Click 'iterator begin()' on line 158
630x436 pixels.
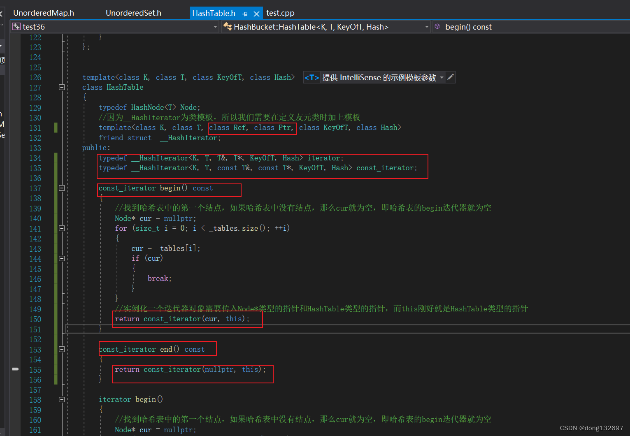[x=131, y=399]
